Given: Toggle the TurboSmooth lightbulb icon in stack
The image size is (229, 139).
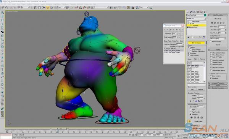Looking at the screenshot, I should [x=188, y=21].
